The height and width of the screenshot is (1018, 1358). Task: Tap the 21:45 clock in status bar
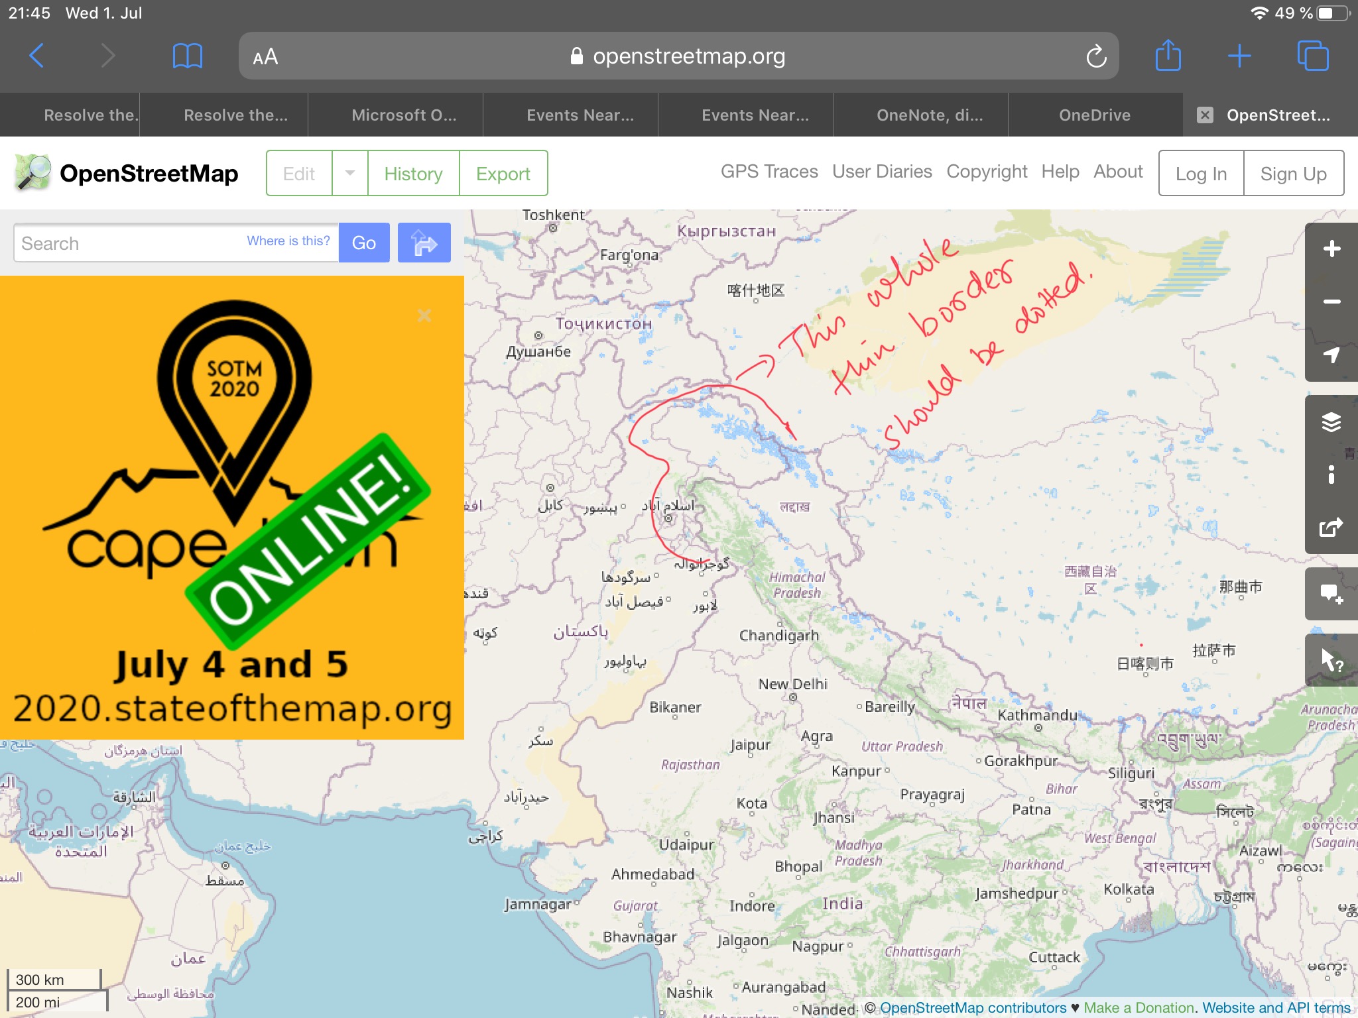29,13
